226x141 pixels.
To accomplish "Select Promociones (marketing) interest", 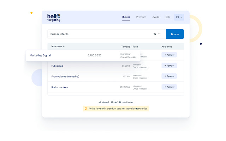I will pos(65,76).
